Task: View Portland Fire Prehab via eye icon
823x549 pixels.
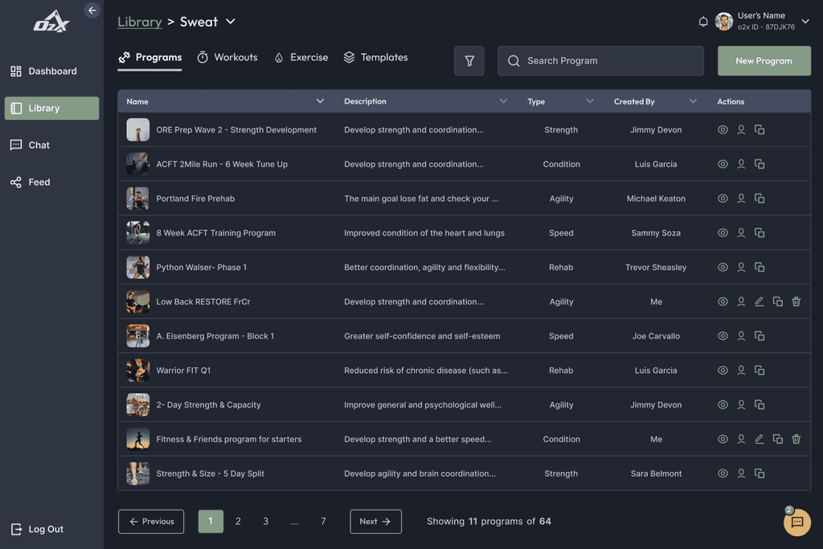Action: (723, 199)
